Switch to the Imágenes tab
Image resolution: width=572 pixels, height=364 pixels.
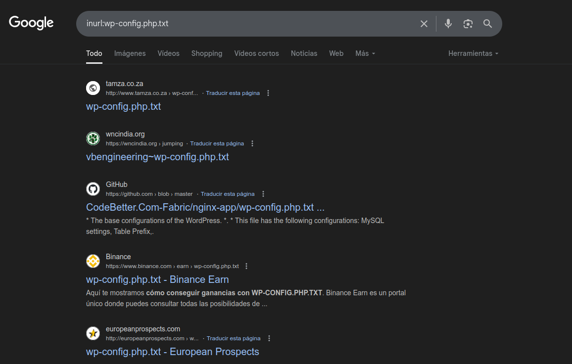pos(130,53)
